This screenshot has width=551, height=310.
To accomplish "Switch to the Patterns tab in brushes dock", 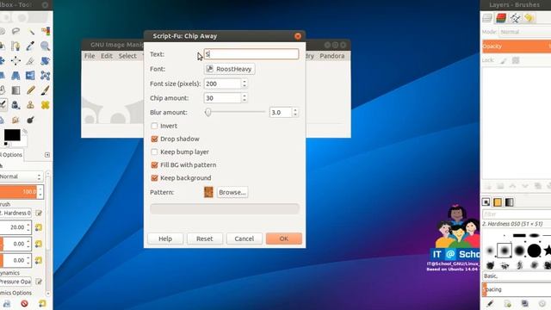I will coord(498,202).
